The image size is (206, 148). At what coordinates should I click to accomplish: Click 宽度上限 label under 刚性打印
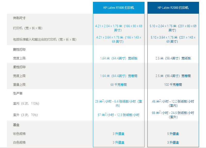point(19,58)
